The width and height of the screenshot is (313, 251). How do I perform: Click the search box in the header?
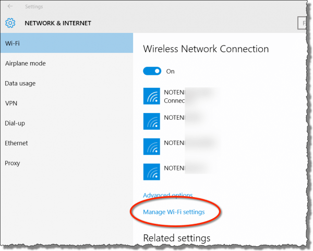(x=302, y=23)
